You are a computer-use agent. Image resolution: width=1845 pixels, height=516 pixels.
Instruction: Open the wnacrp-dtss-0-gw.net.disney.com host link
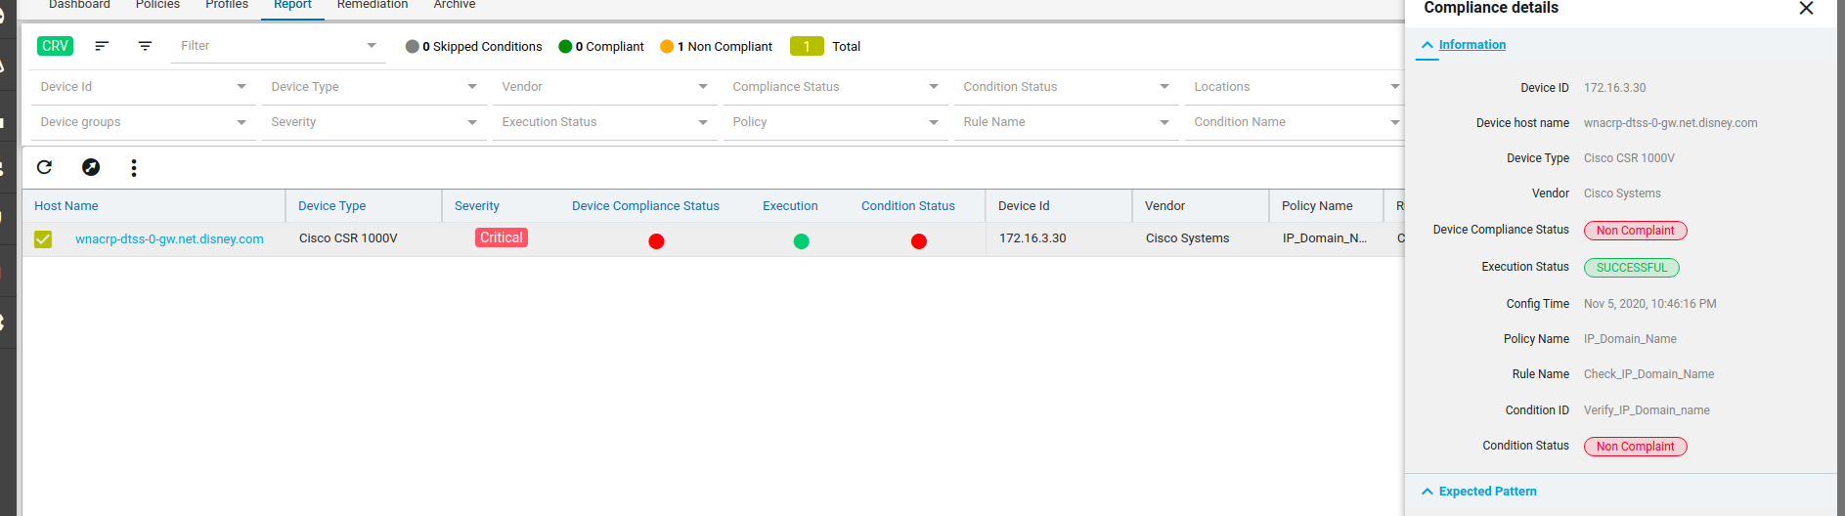[x=169, y=239]
